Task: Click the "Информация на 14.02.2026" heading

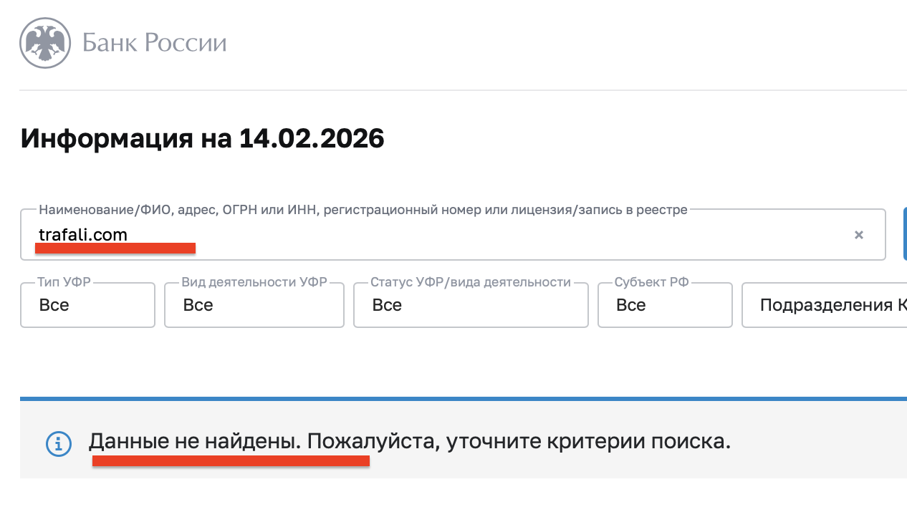Action: tap(203, 138)
